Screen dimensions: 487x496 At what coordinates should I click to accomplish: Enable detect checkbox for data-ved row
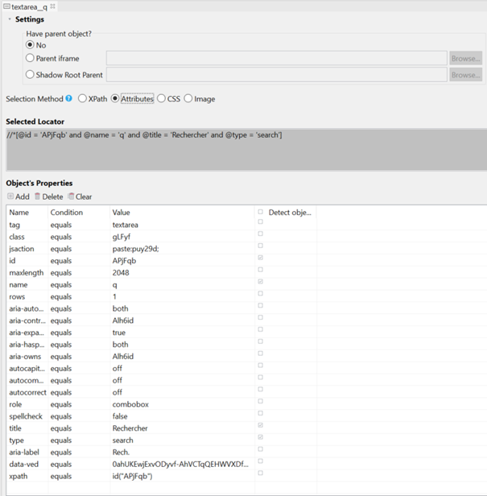pos(260,461)
